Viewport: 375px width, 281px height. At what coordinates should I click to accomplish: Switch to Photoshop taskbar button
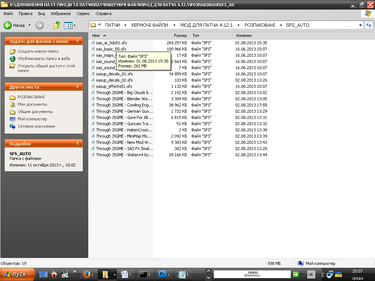[x=165, y=274]
